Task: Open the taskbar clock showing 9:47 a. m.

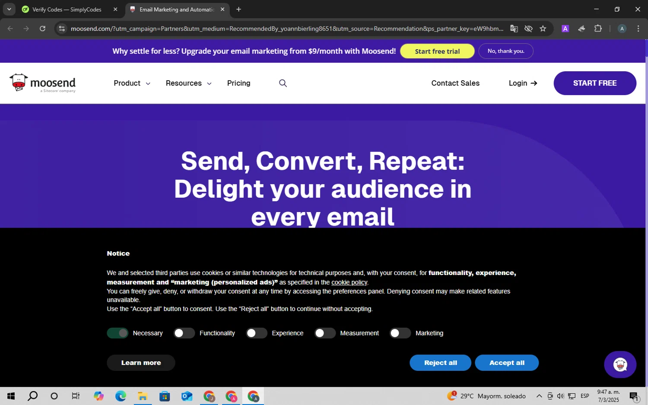Action: point(608,396)
